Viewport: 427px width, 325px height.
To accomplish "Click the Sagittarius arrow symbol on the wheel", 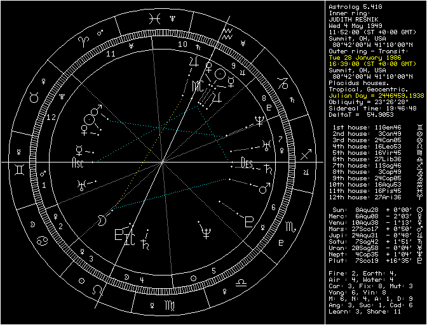I will (307, 155).
